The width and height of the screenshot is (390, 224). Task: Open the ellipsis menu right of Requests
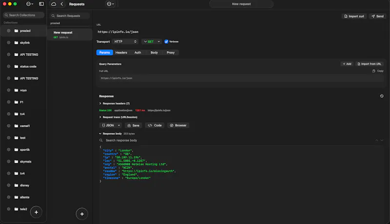pos(110,4)
